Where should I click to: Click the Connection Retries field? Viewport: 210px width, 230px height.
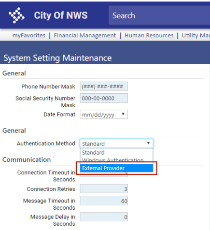(104, 189)
